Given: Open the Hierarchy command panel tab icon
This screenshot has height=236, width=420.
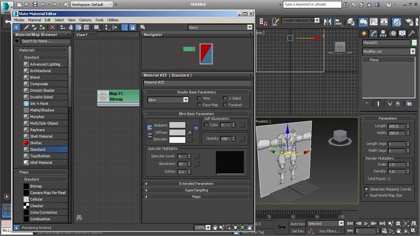Looking at the screenshot, I should [x=383, y=33].
